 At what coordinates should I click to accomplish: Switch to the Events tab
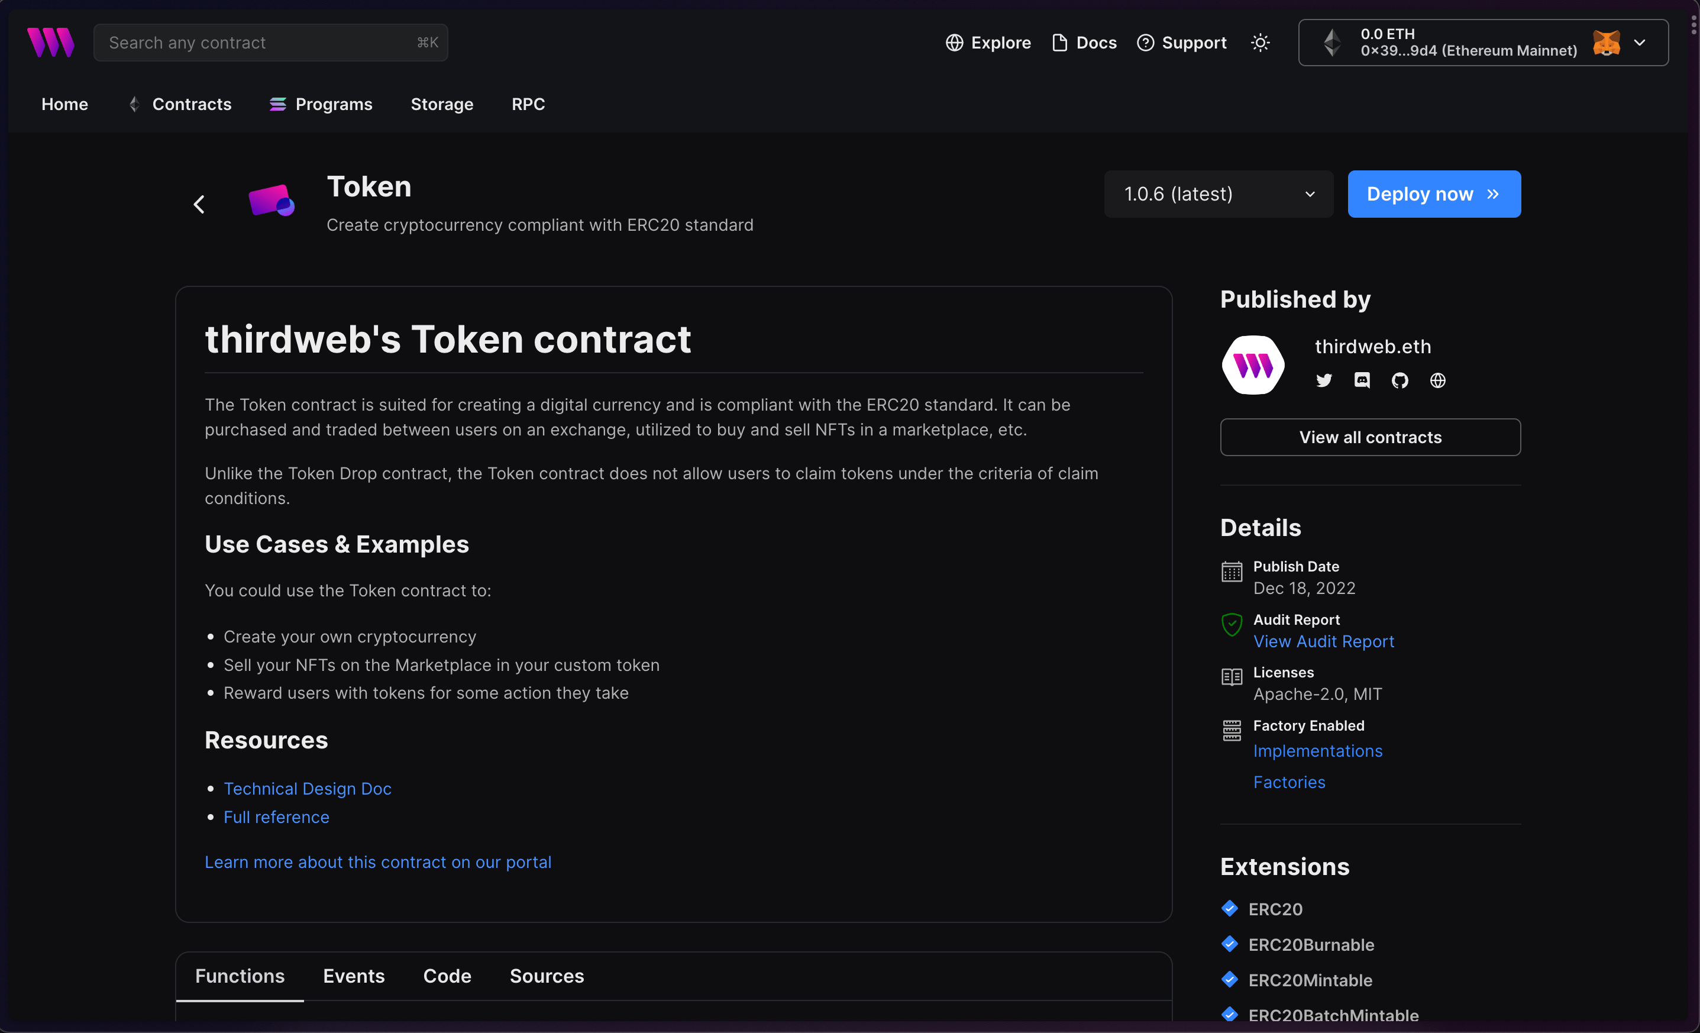point(354,976)
